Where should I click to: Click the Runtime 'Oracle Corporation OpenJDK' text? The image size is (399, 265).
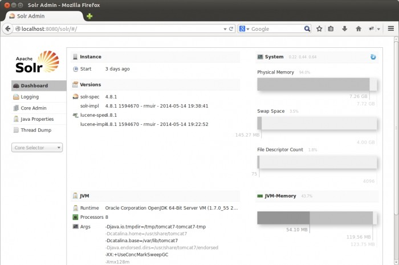tap(171, 208)
